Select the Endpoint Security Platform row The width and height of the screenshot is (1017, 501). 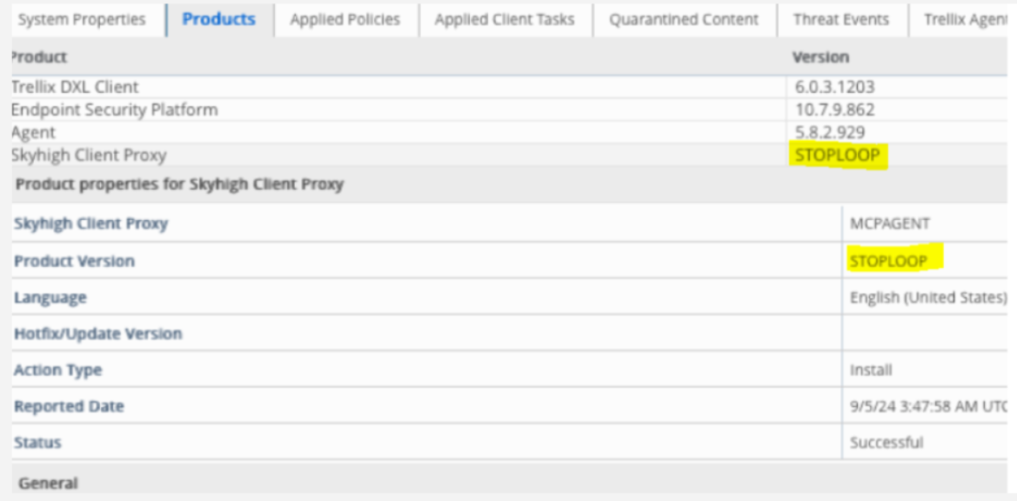[114, 110]
